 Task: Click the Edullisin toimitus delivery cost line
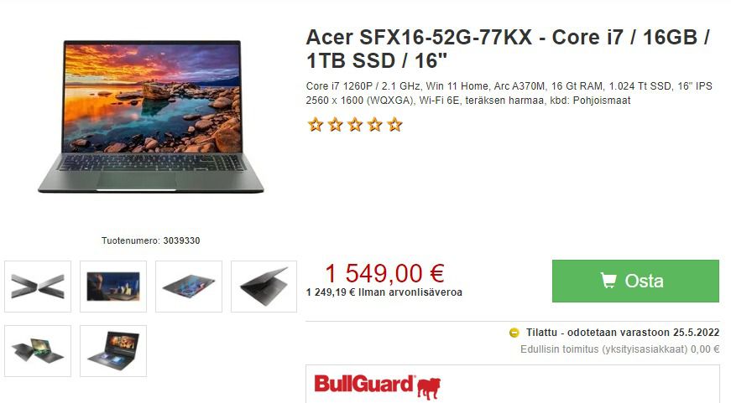point(620,349)
